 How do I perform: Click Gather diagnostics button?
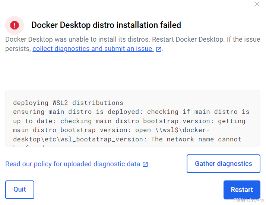(224, 164)
